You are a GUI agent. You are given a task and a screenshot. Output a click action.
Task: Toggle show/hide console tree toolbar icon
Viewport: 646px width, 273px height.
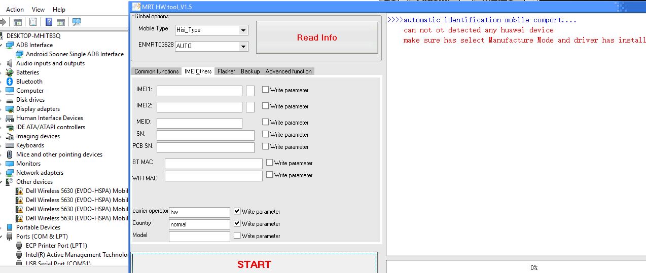tap(18, 22)
